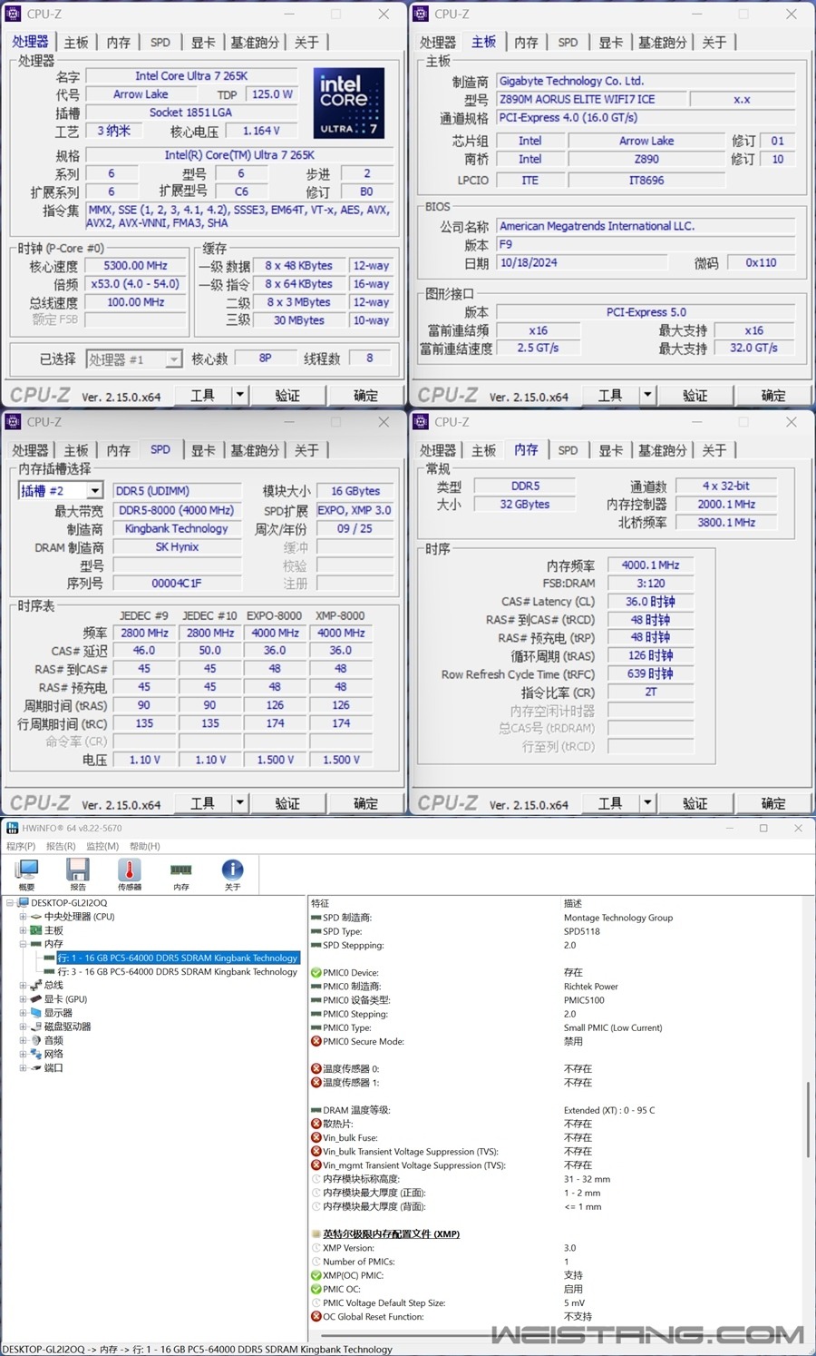Expand the 中央处理器 (CPU) tree node
Screen dimensions: 816x1356
23,917
